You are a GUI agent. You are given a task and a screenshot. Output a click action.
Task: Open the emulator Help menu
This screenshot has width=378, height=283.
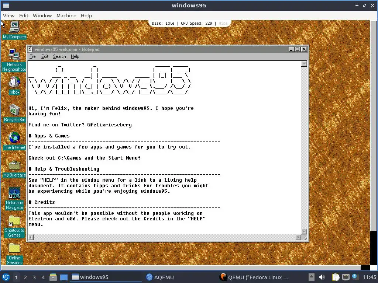tap(86, 15)
